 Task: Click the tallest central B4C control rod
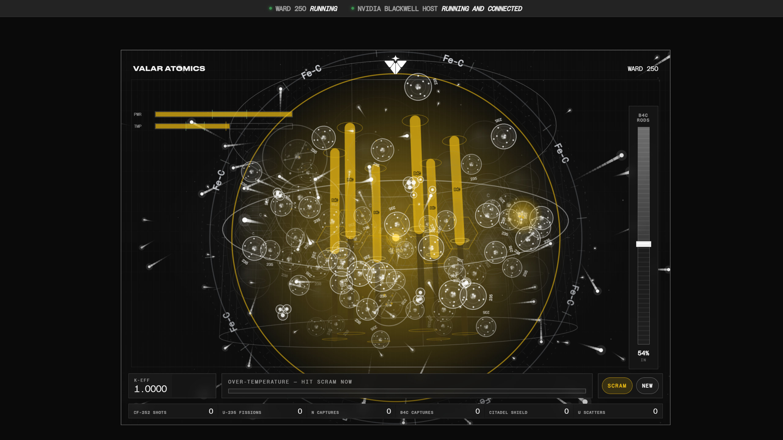[417, 175]
